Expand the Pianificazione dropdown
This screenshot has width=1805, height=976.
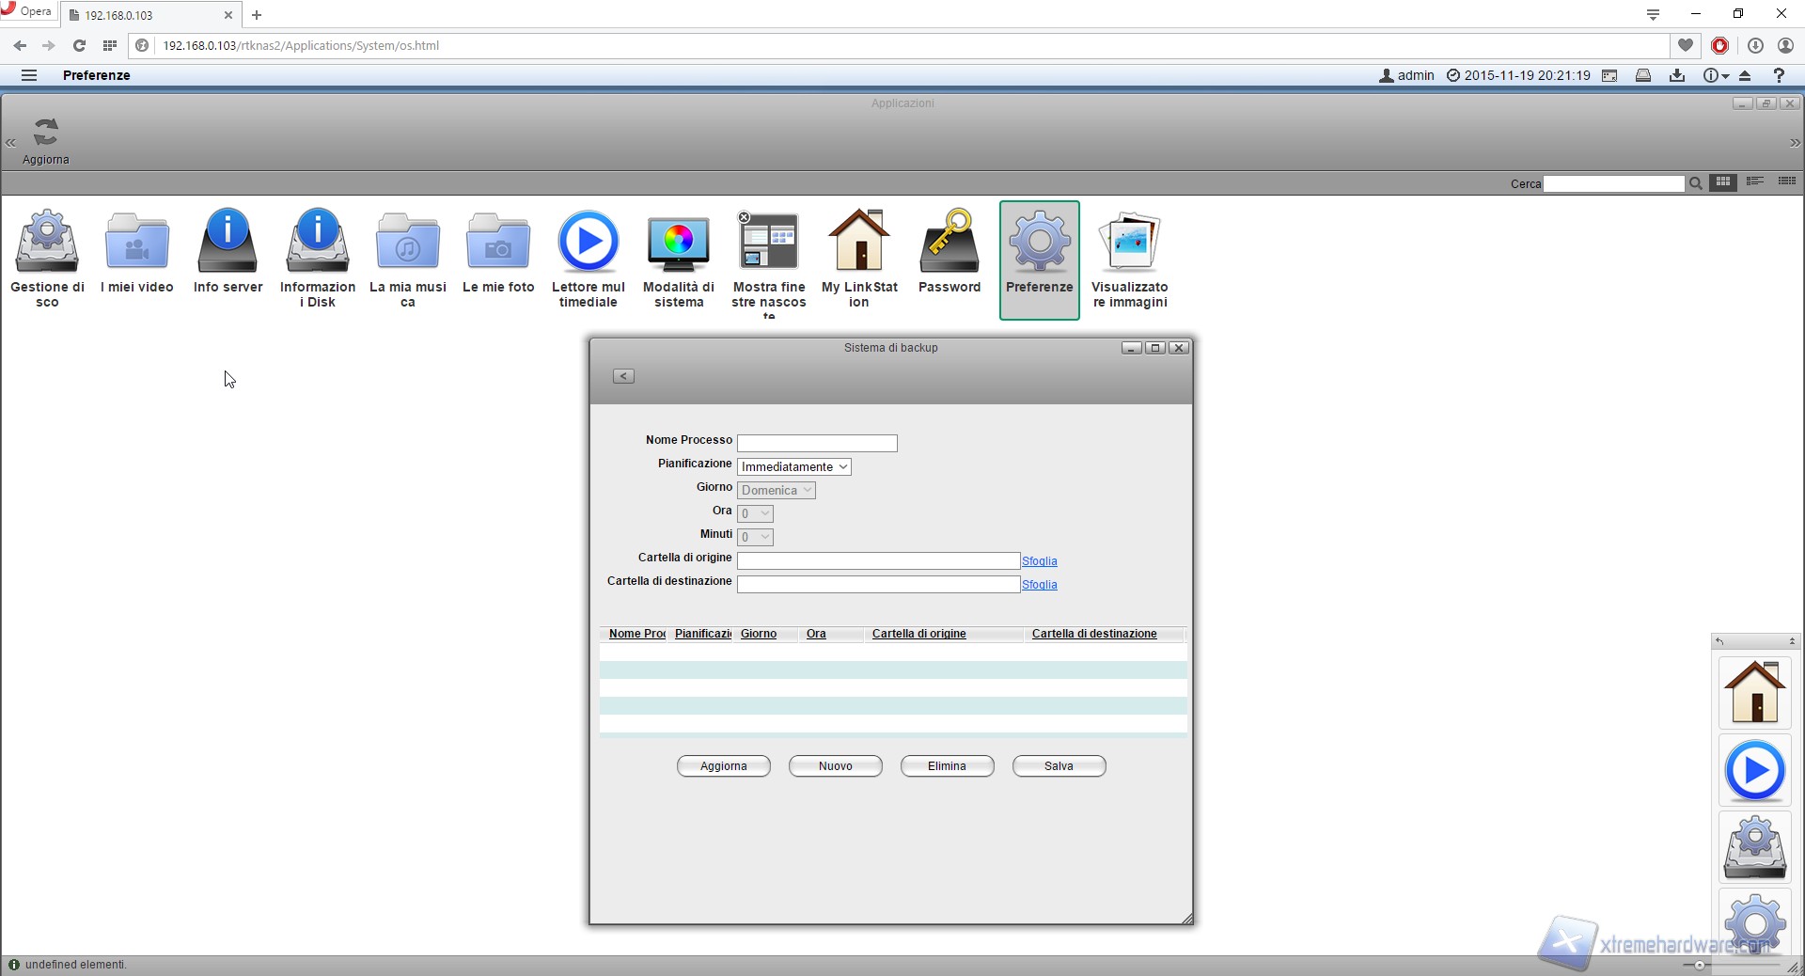click(794, 467)
